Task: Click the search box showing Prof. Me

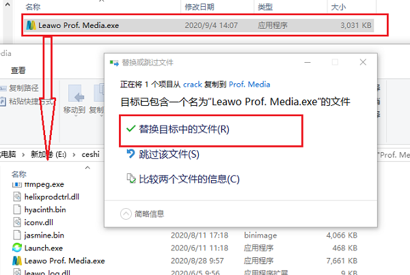Action: [x=394, y=155]
